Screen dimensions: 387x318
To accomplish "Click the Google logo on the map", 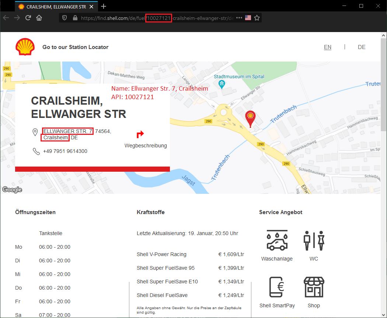I will [12, 189].
